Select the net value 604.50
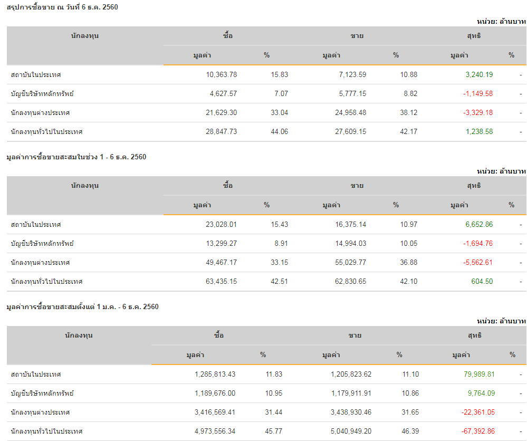The width and height of the screenshot is (527, 441). [482, 281]
